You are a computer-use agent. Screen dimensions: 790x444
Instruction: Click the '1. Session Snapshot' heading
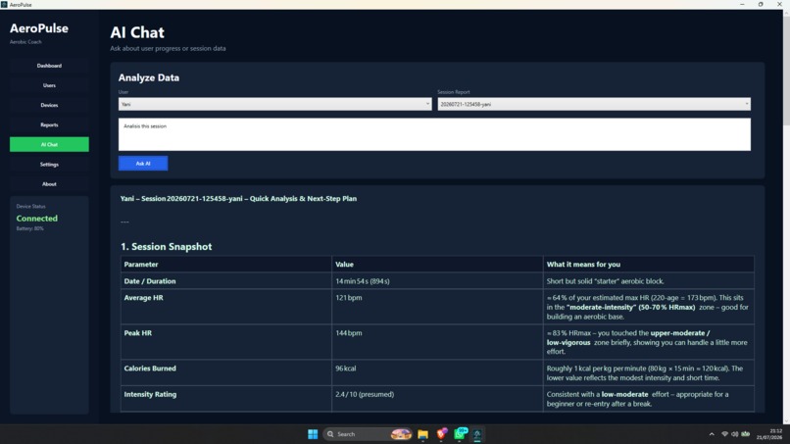coord(167,246)
